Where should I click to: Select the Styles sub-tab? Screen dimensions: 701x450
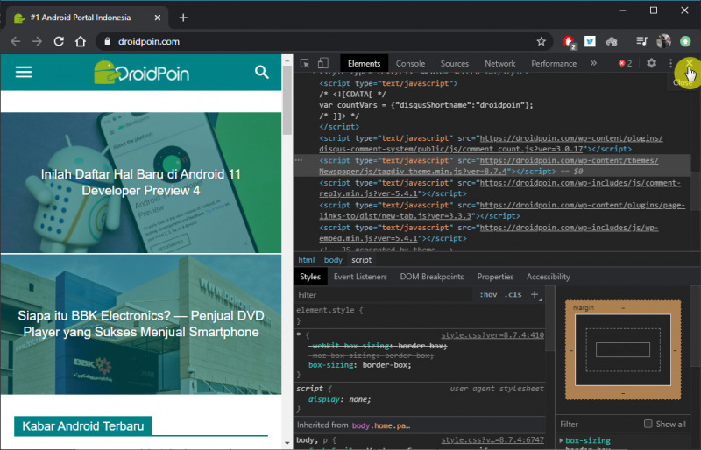tap(310, 277)
